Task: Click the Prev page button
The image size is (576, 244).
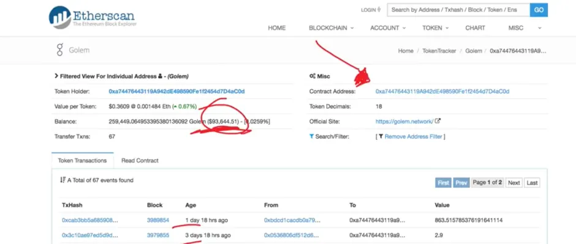Action: click(461, 182)
